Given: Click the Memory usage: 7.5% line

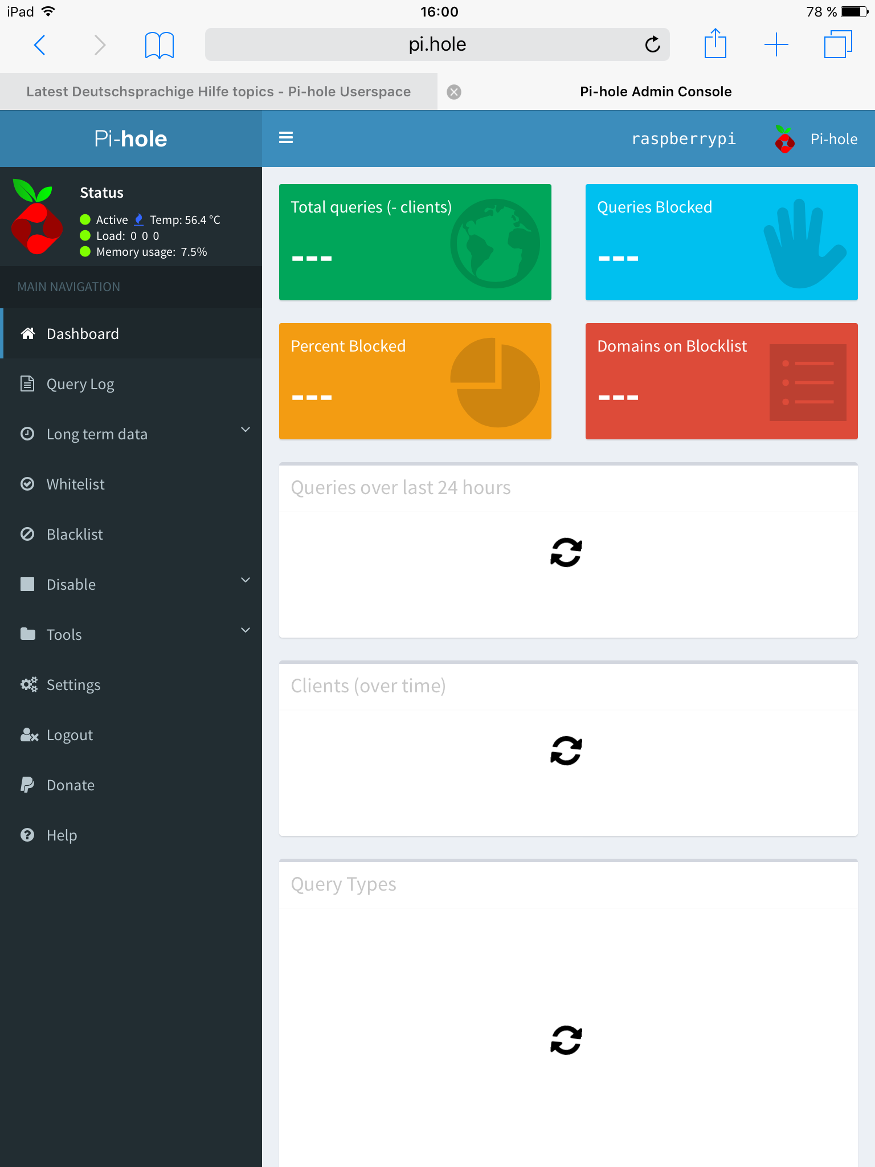Looking at the screenshot, I should pyautogui.click(x=144, y=252).
